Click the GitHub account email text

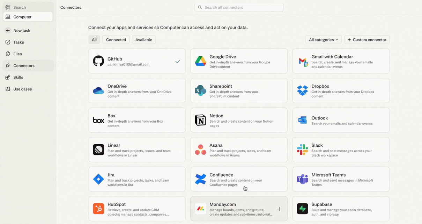[128, 64]
